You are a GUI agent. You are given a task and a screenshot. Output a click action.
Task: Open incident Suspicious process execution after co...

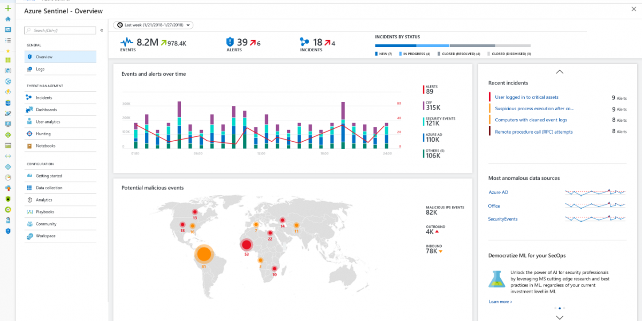tap(534, 109)
